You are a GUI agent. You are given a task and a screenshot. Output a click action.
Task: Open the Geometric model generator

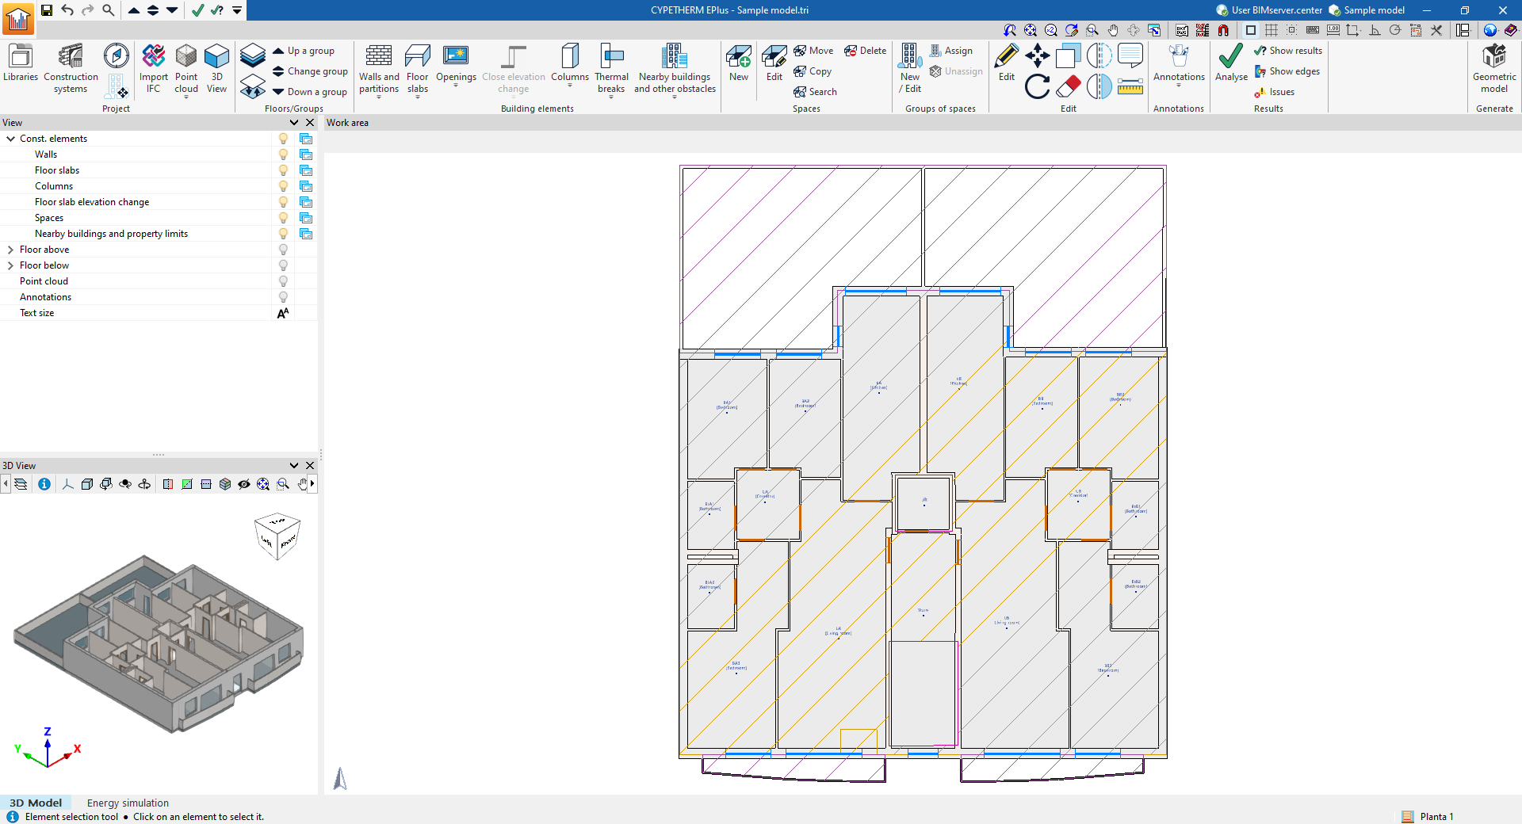click(x=1493, y=68)
